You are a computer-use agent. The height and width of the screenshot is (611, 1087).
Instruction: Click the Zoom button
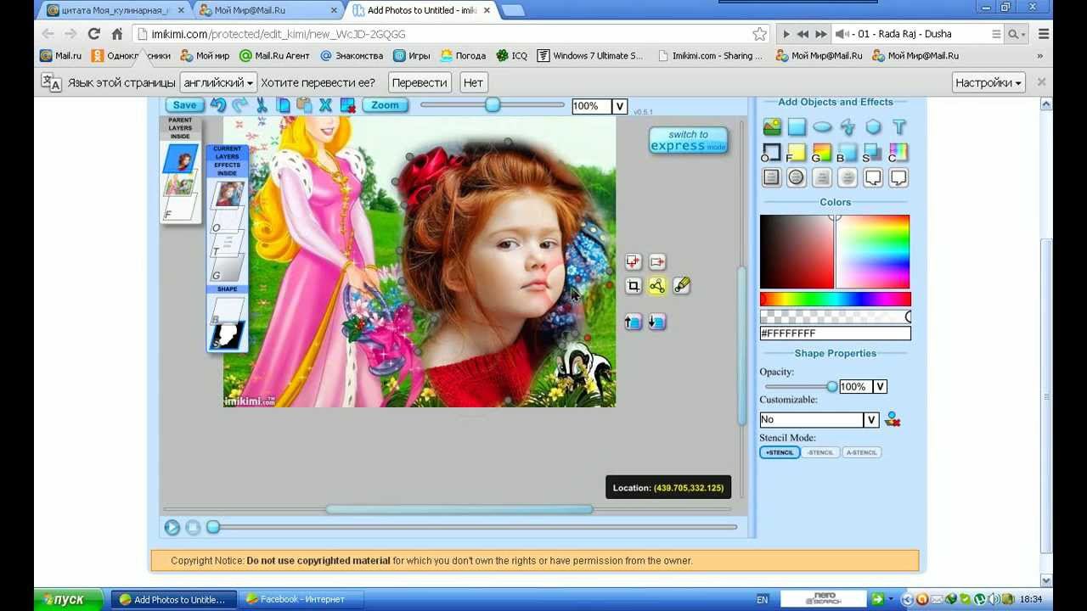coord(385,105)
